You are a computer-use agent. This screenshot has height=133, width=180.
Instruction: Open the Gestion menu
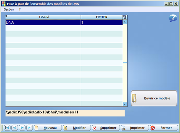click(9, 9)
